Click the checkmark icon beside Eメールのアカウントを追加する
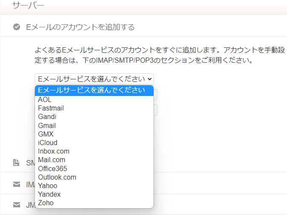This screenshot has width=287, height=215. (x=17, y=27)
